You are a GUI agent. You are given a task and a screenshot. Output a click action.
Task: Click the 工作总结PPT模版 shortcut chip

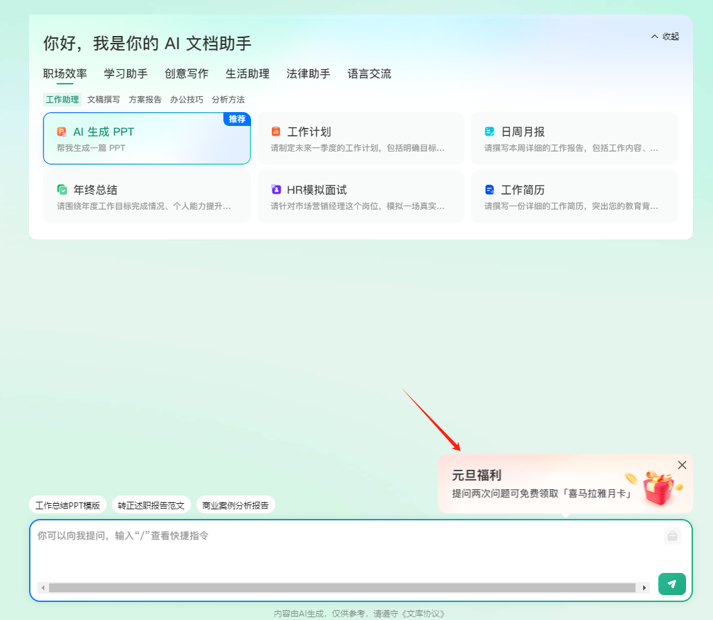tap(67, 504)
